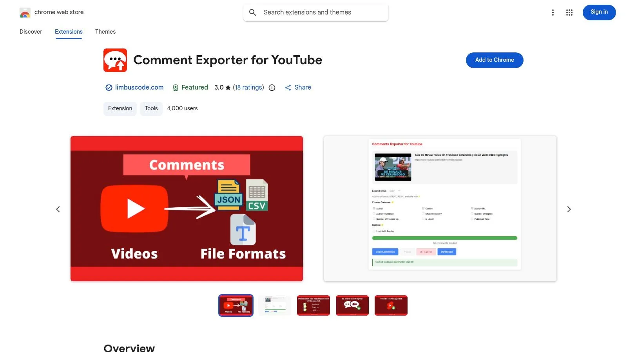Open the ratings info icon
This screenshot has width=627, height=352.
[x=272, y=88]
